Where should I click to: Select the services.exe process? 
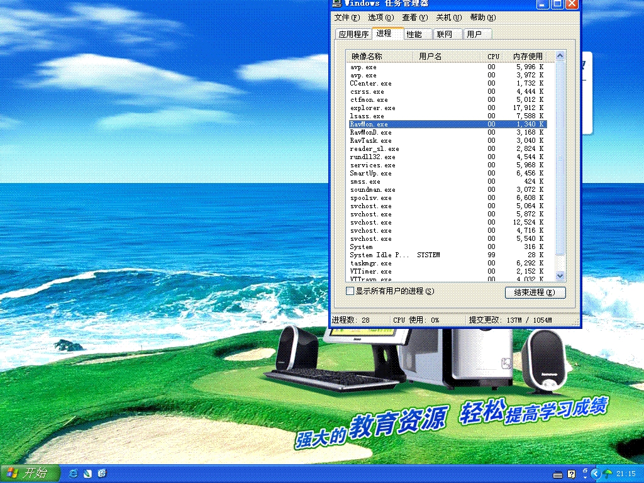(x=448, y=165)
